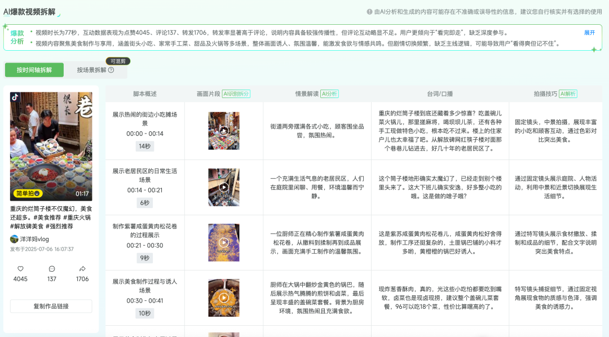Open the 简单拍 badge dropdown on the video

(28, 193)
